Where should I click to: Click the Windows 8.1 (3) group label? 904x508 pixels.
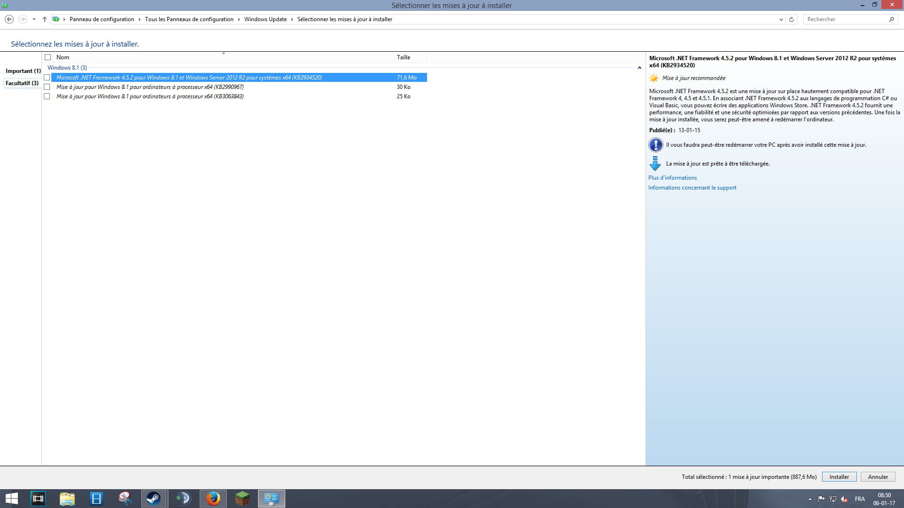[x=67, y=68]
